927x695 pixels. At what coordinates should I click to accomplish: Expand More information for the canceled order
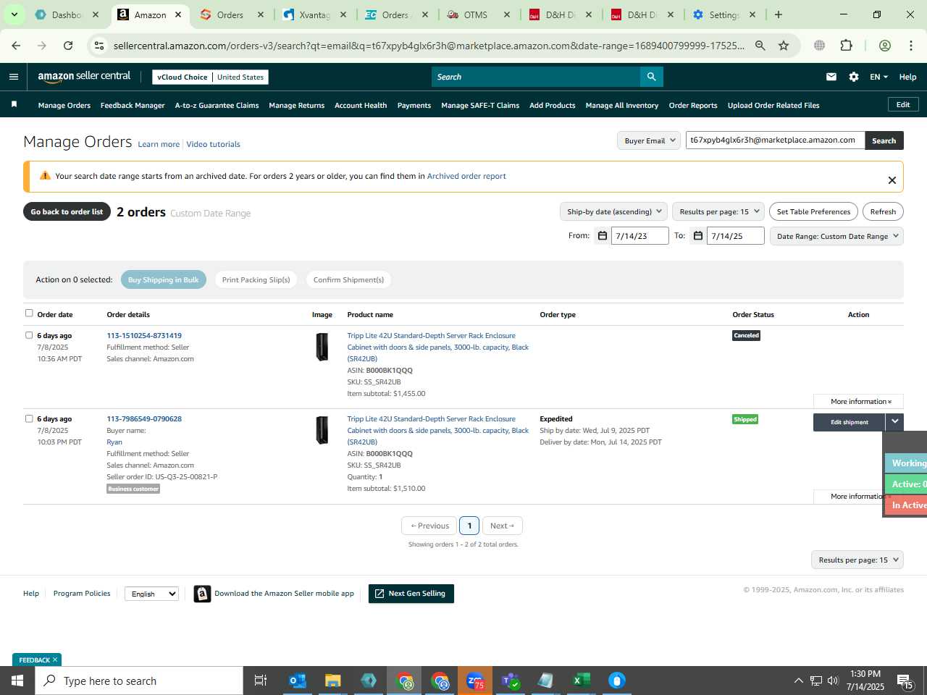(x=859, y=401)
